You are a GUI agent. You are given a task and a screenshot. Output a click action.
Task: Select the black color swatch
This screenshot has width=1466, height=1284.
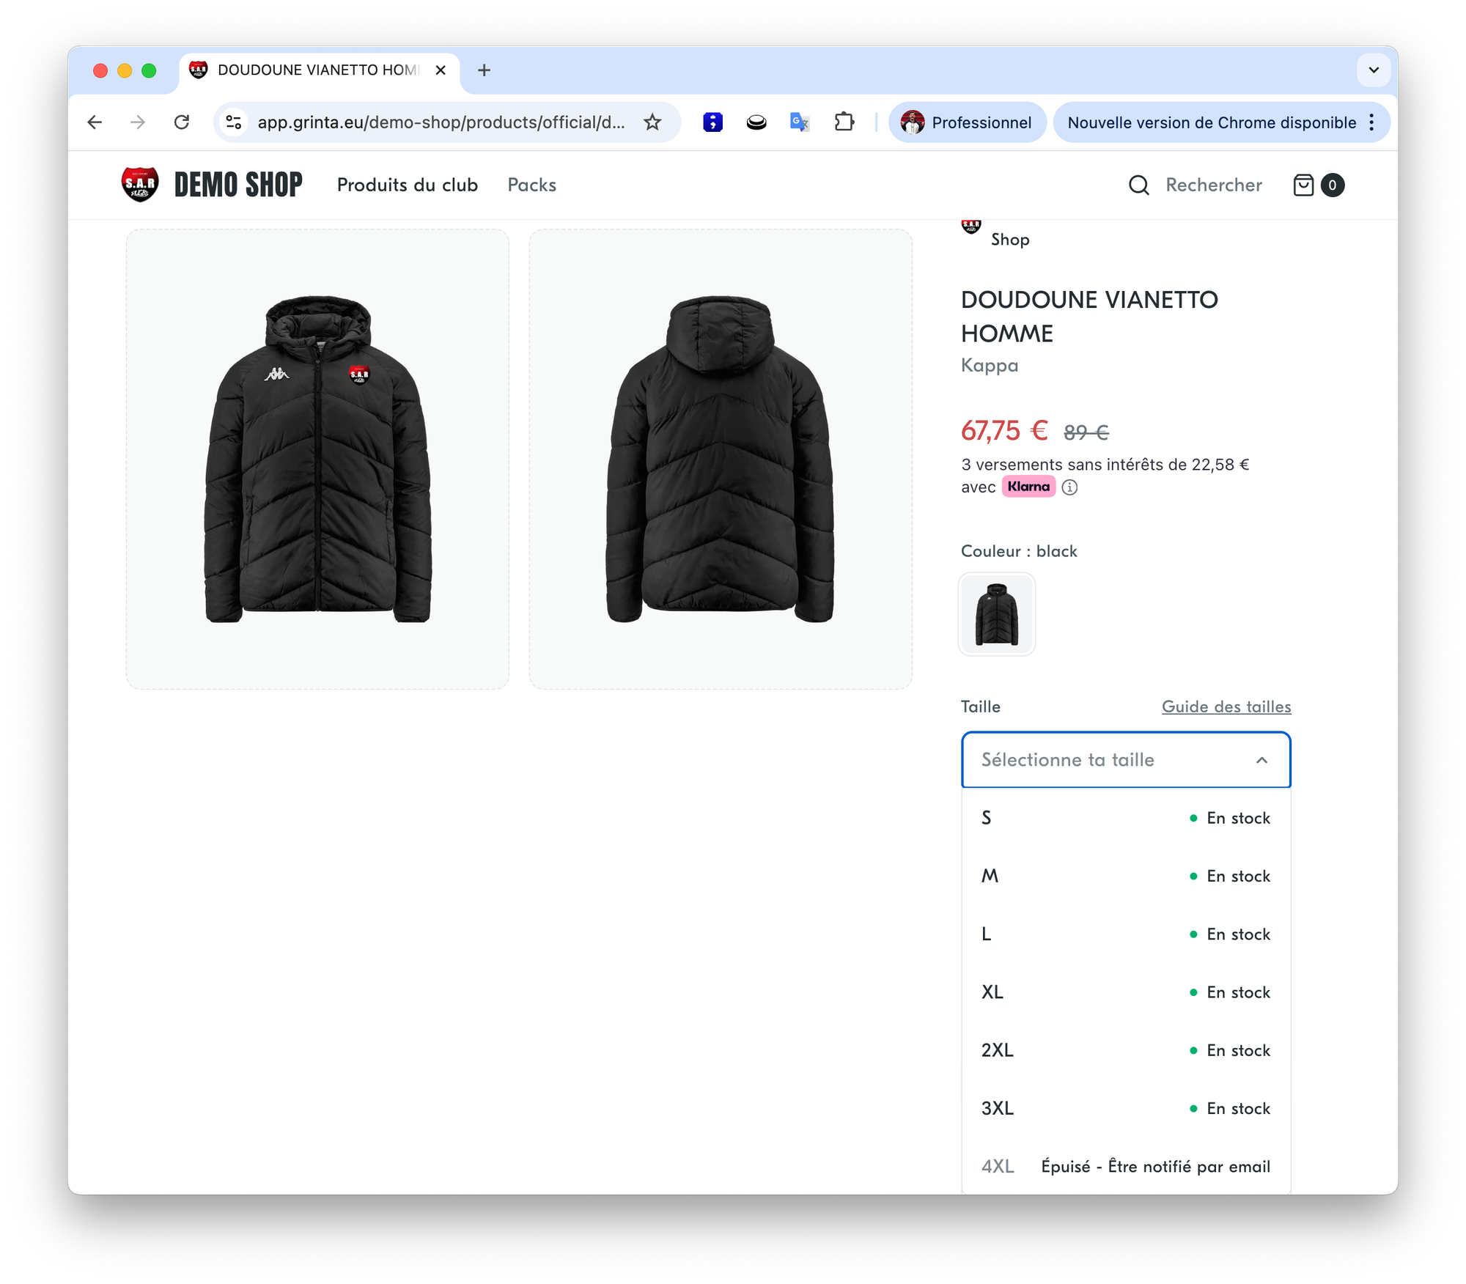click(x=997, y=614)
